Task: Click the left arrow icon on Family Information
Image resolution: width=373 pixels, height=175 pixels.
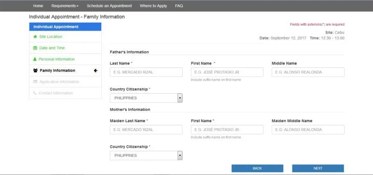Action: pos(96,71)
